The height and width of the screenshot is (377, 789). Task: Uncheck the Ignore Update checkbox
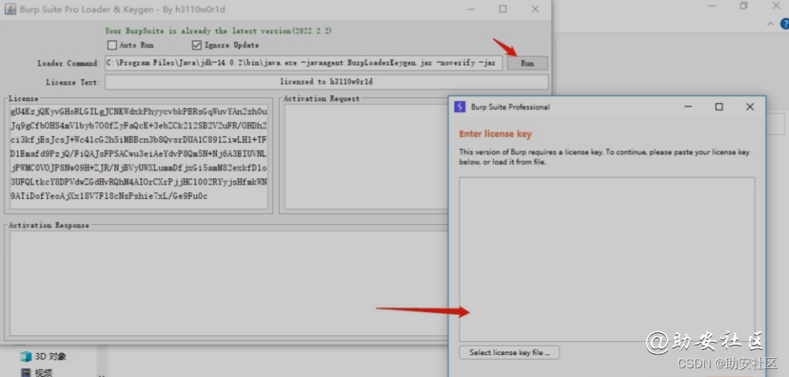[197, 45]
